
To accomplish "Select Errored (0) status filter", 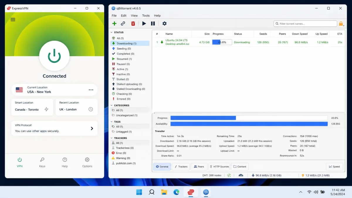I will (130, 99).
